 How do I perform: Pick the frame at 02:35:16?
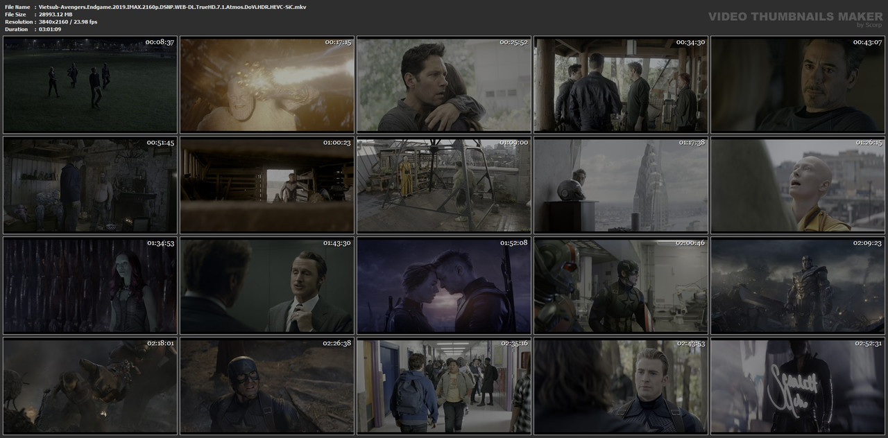(444, 385)
